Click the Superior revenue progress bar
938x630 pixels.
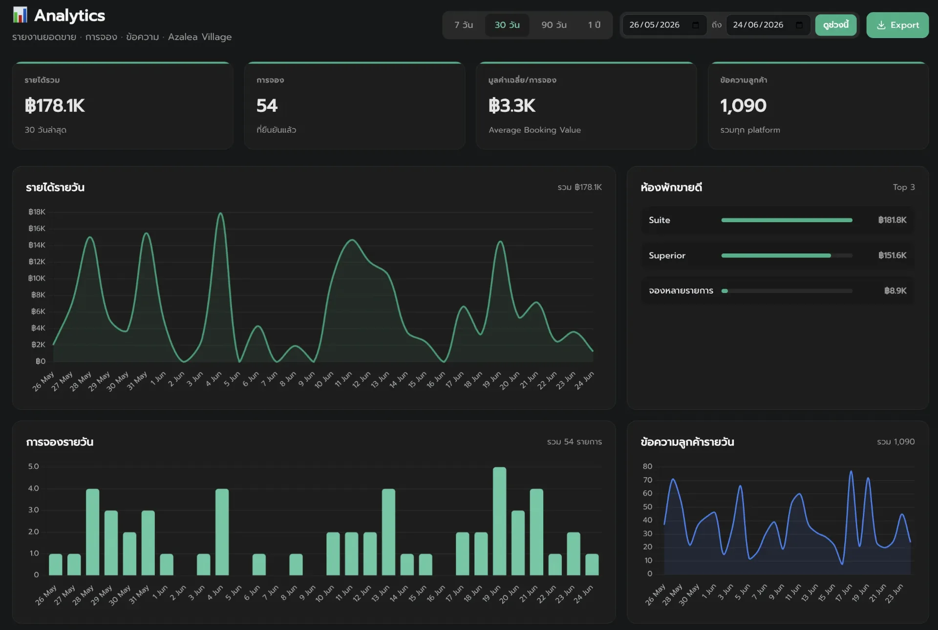point(787,255)
